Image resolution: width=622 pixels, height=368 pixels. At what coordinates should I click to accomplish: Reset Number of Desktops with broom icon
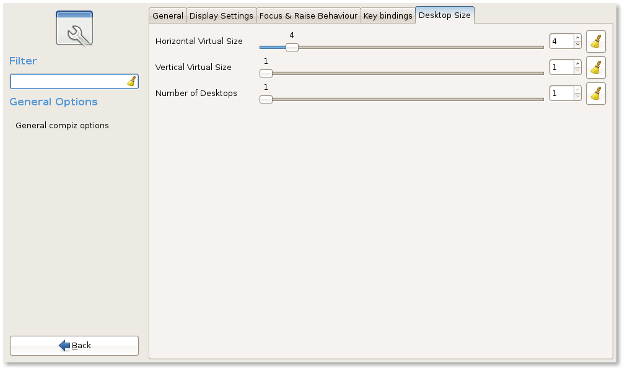click(595, 94)
